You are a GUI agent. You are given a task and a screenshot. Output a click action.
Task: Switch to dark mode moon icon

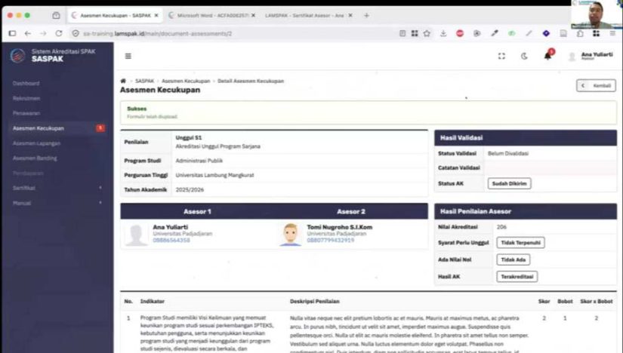point(524,57)
